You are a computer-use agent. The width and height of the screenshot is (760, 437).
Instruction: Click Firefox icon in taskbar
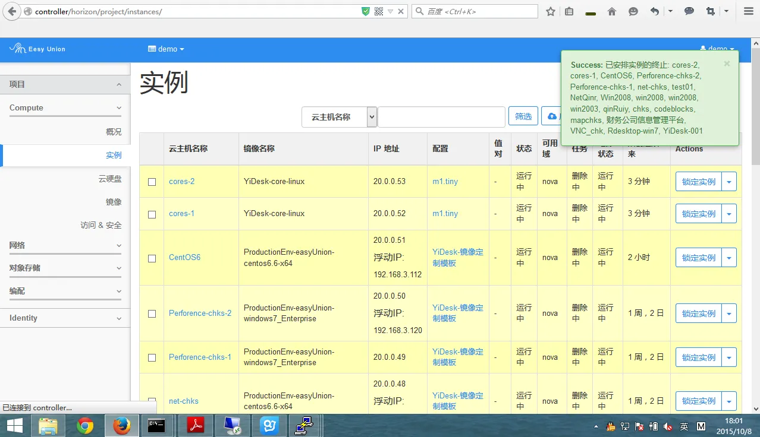pyautogui.click(x=122, y=425)
